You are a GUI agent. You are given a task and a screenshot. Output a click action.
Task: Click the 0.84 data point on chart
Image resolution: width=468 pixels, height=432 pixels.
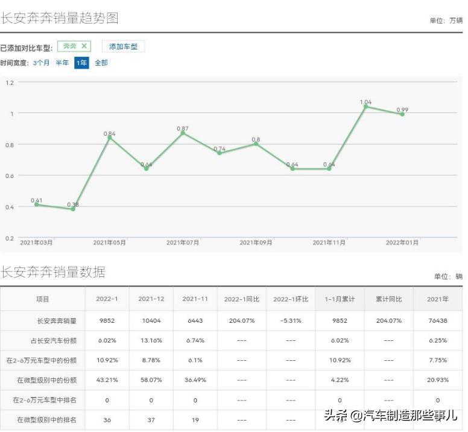click(110, 138)
